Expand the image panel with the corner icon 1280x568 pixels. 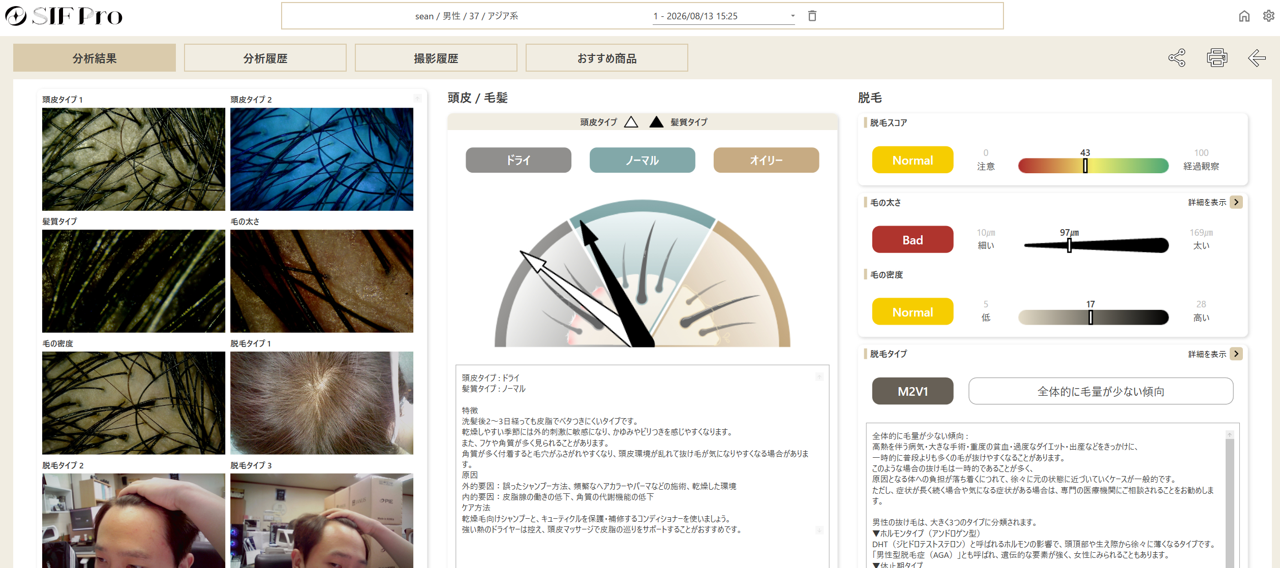click(x=417, y=98)
